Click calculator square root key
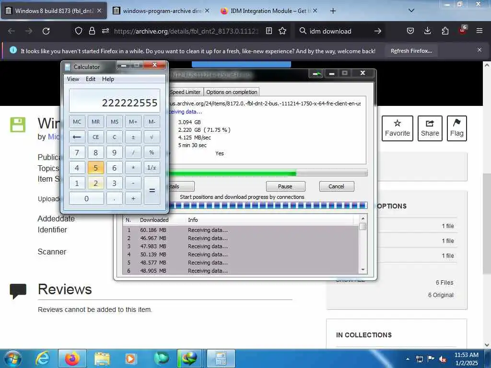491x368 pixels. (x=152, y=137)
